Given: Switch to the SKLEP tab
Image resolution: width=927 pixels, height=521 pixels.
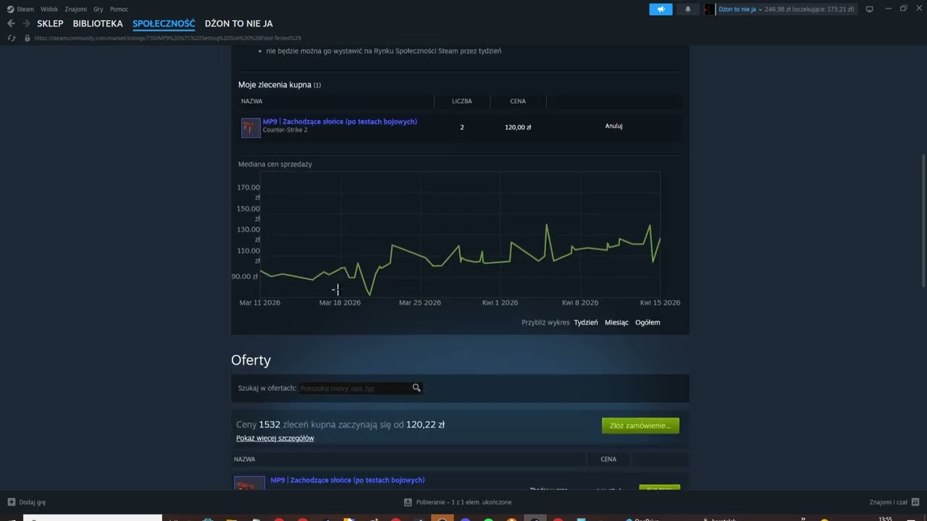Looking at the screenshot, I should coord(50,24).
